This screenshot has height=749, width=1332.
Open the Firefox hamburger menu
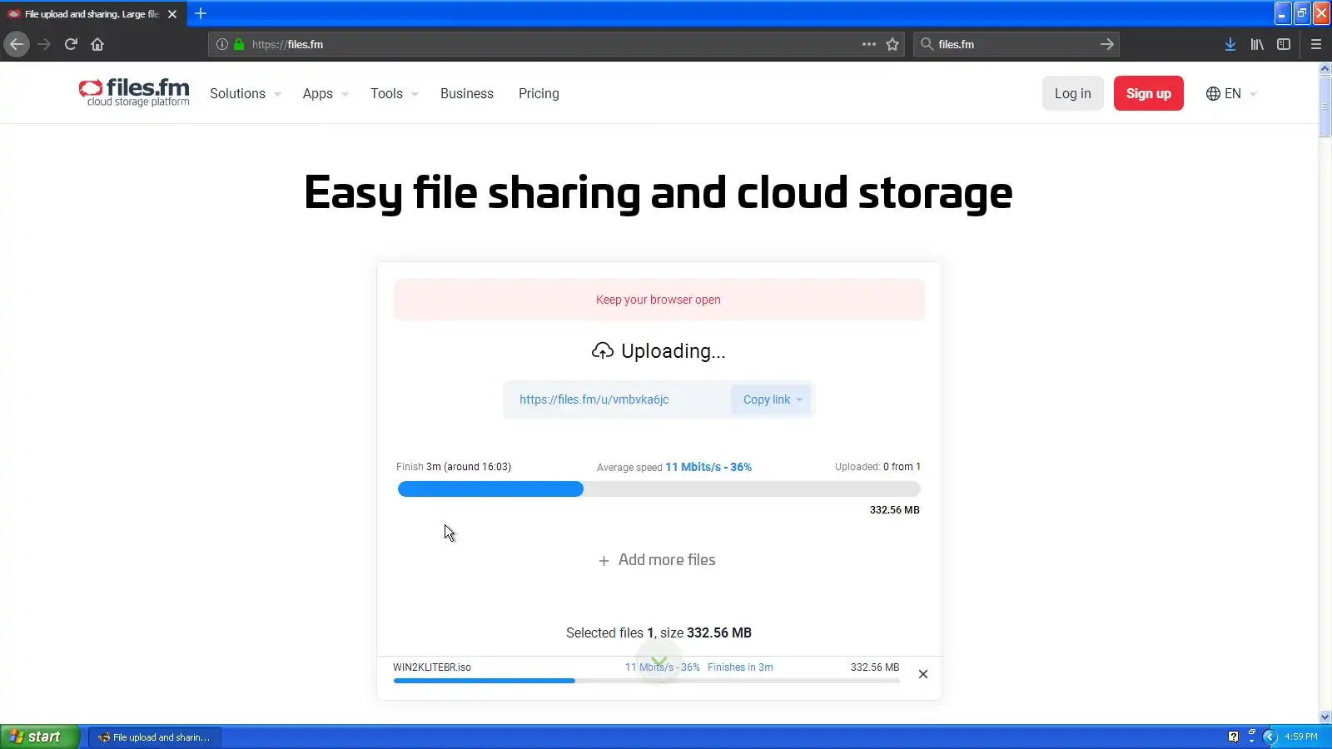click(x=1316, y=44)
